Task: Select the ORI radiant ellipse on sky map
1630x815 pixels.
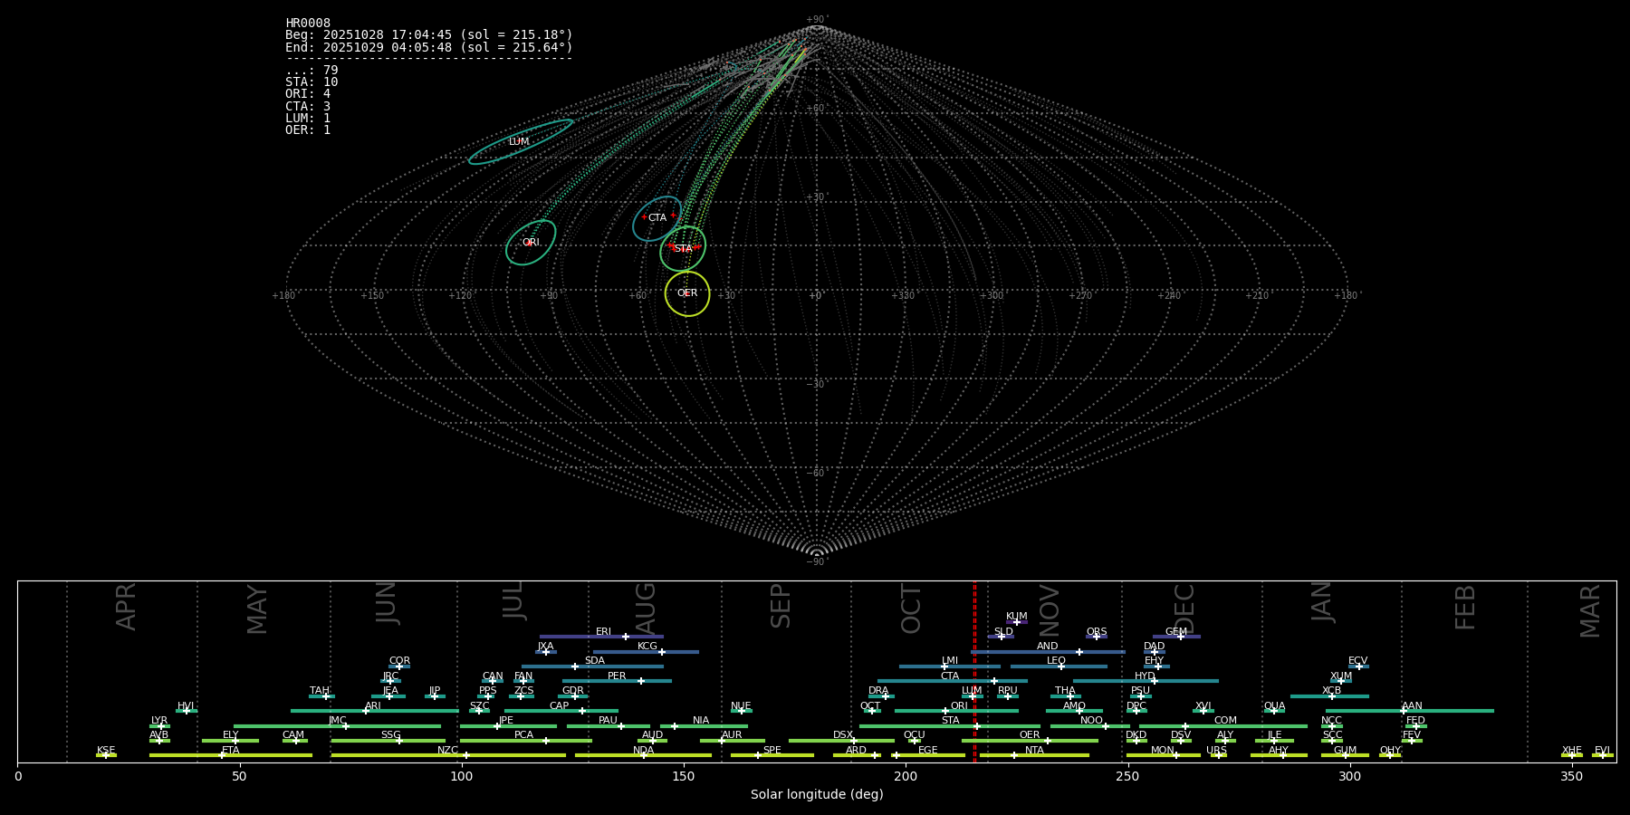Action: pos(531,243)
